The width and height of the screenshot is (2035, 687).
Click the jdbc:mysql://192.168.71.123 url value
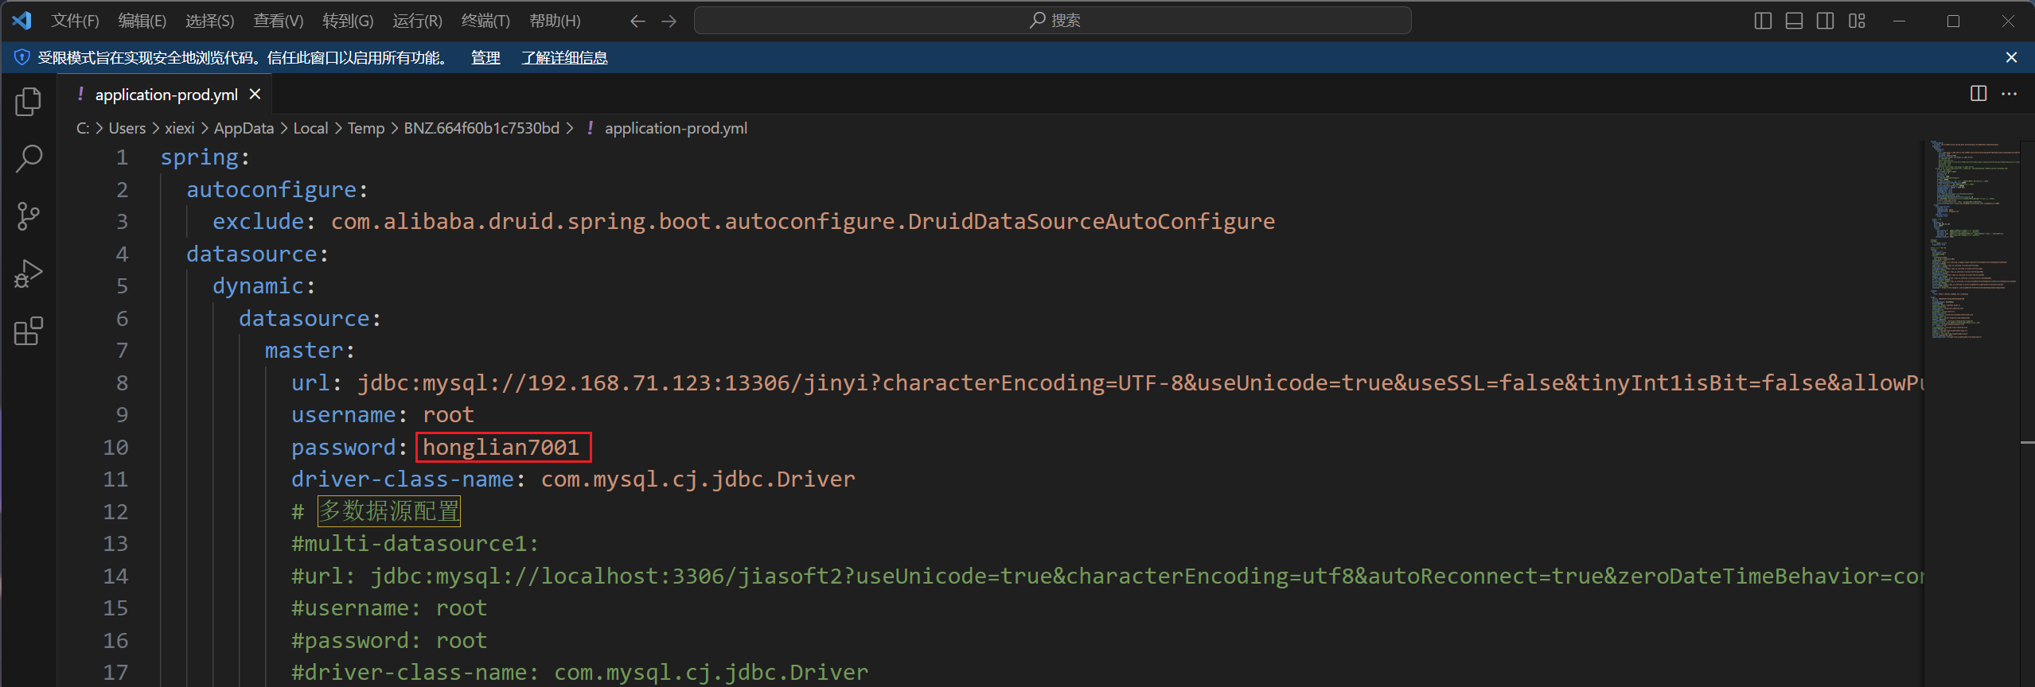[1140, 383]
